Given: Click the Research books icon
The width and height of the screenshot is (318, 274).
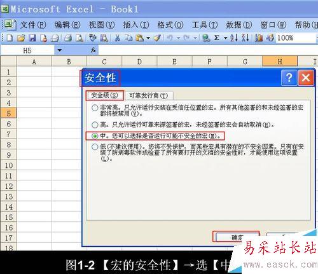Looking at the screenshot, I should click(104, 38).
